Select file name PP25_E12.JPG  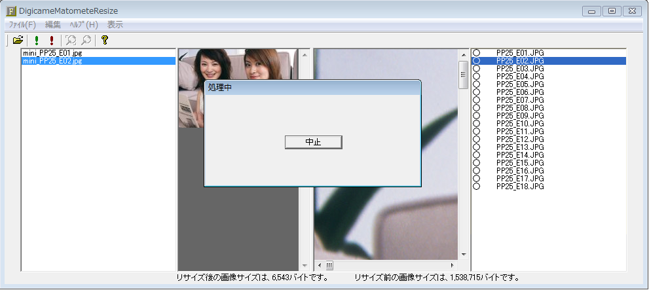tap(520, 139)
